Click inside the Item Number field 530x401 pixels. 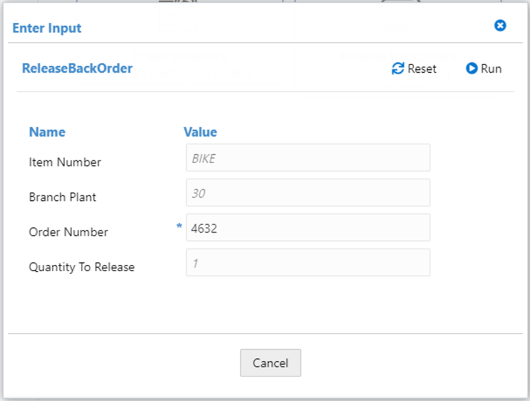[x=307, y=158]
